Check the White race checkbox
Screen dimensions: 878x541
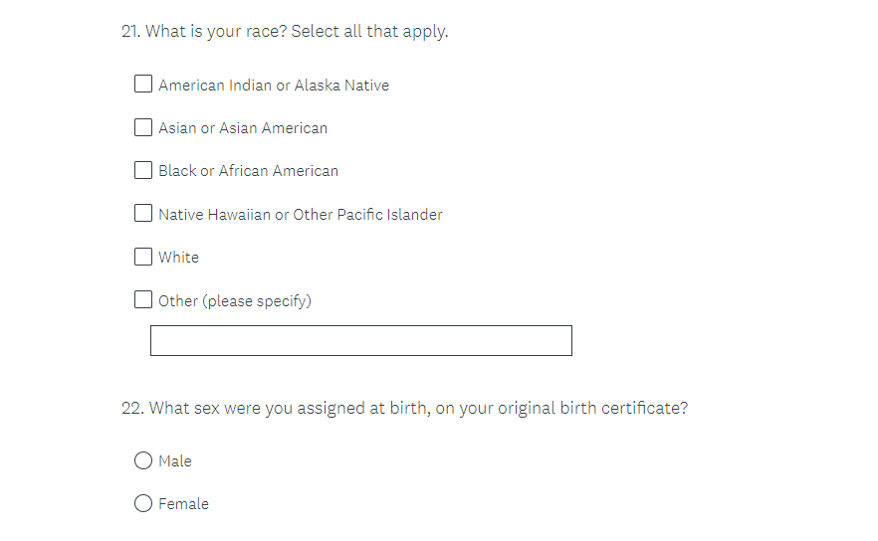(143, 257)
